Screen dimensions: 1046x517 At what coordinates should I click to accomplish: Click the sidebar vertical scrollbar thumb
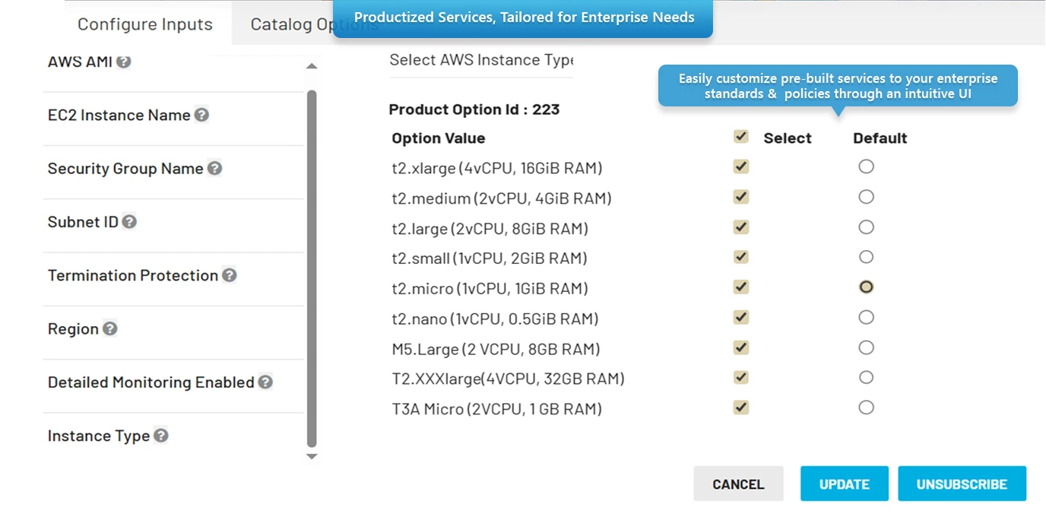point(312,266)
